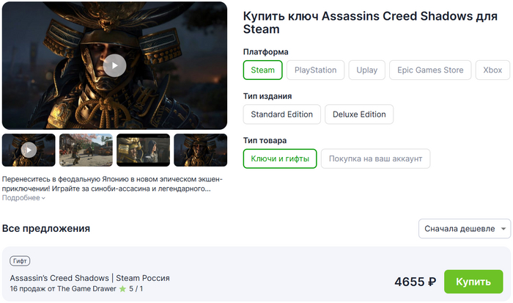Screen dimensions: 513x303
Task: Click the Гифт tag on the offer
Action: click(x=21, y=261)
